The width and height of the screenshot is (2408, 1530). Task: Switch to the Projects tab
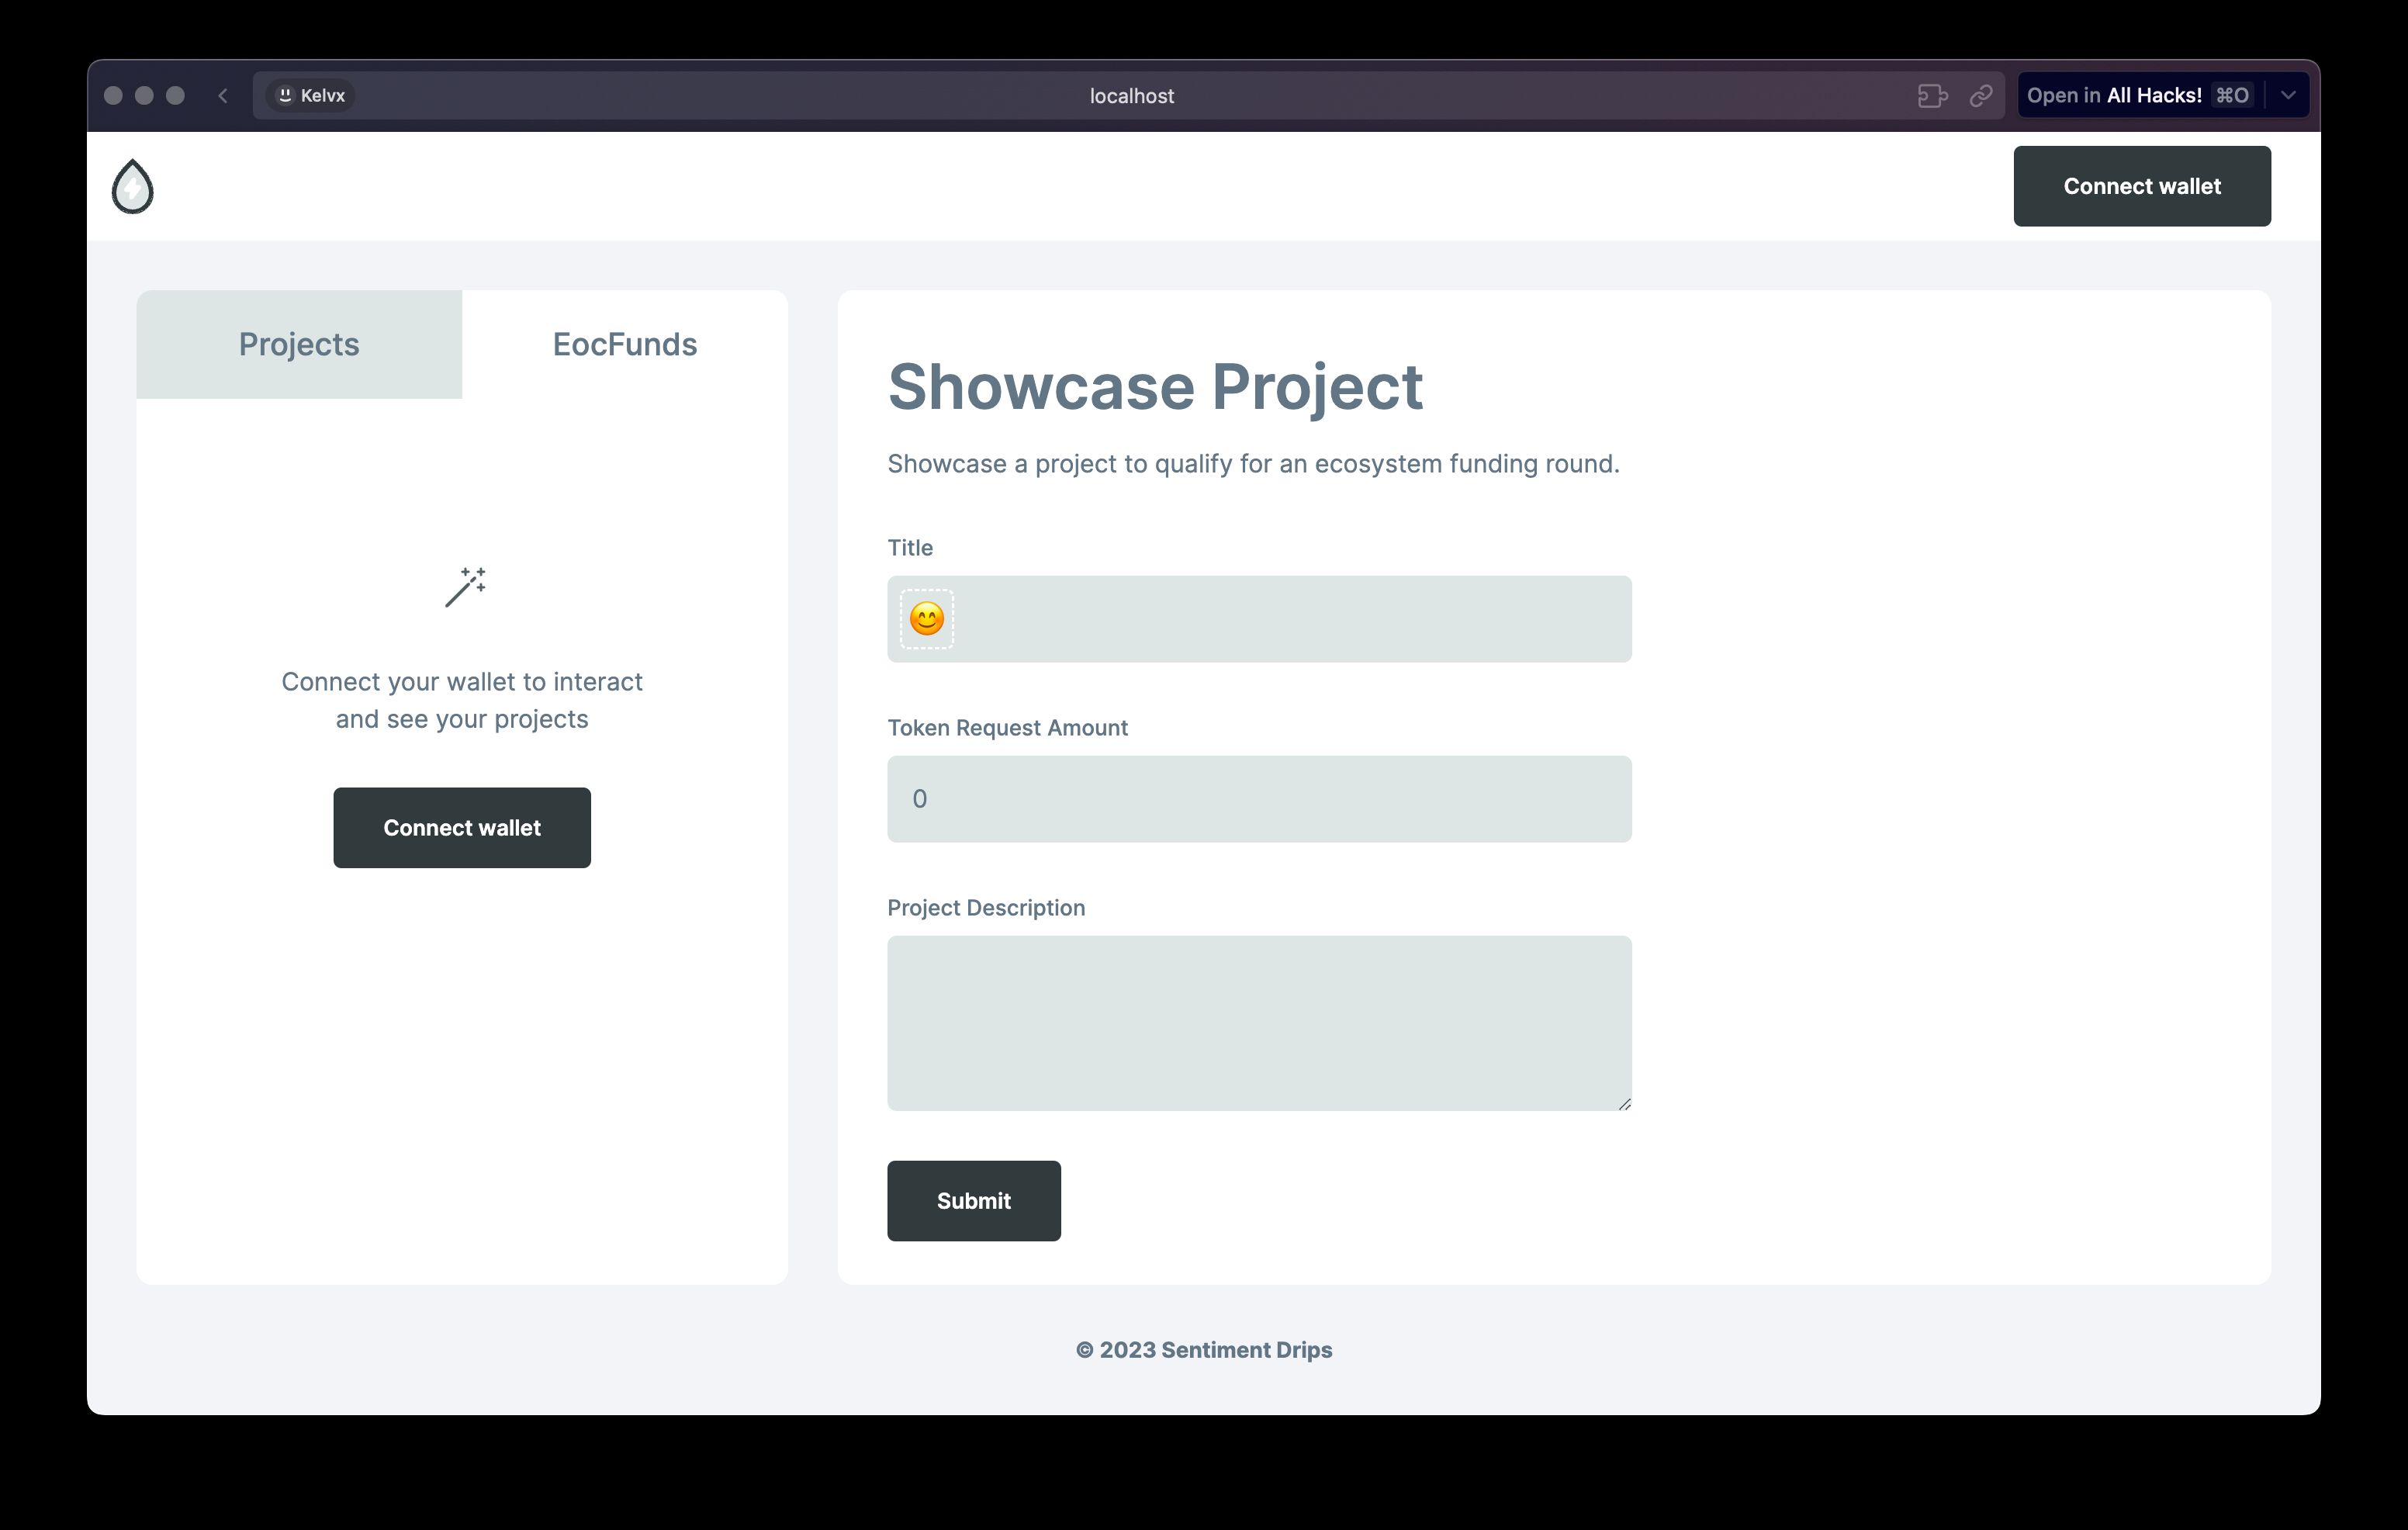tap(299, 344)
